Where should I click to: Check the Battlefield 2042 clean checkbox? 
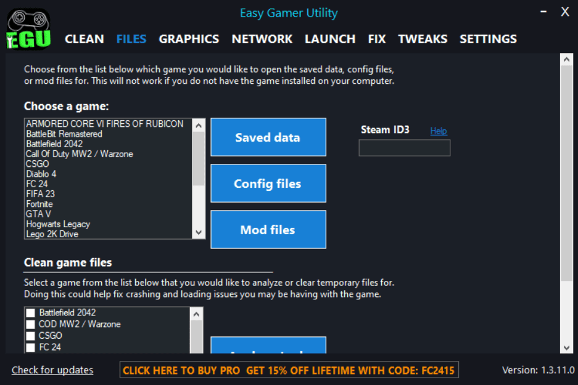(31, 313)
